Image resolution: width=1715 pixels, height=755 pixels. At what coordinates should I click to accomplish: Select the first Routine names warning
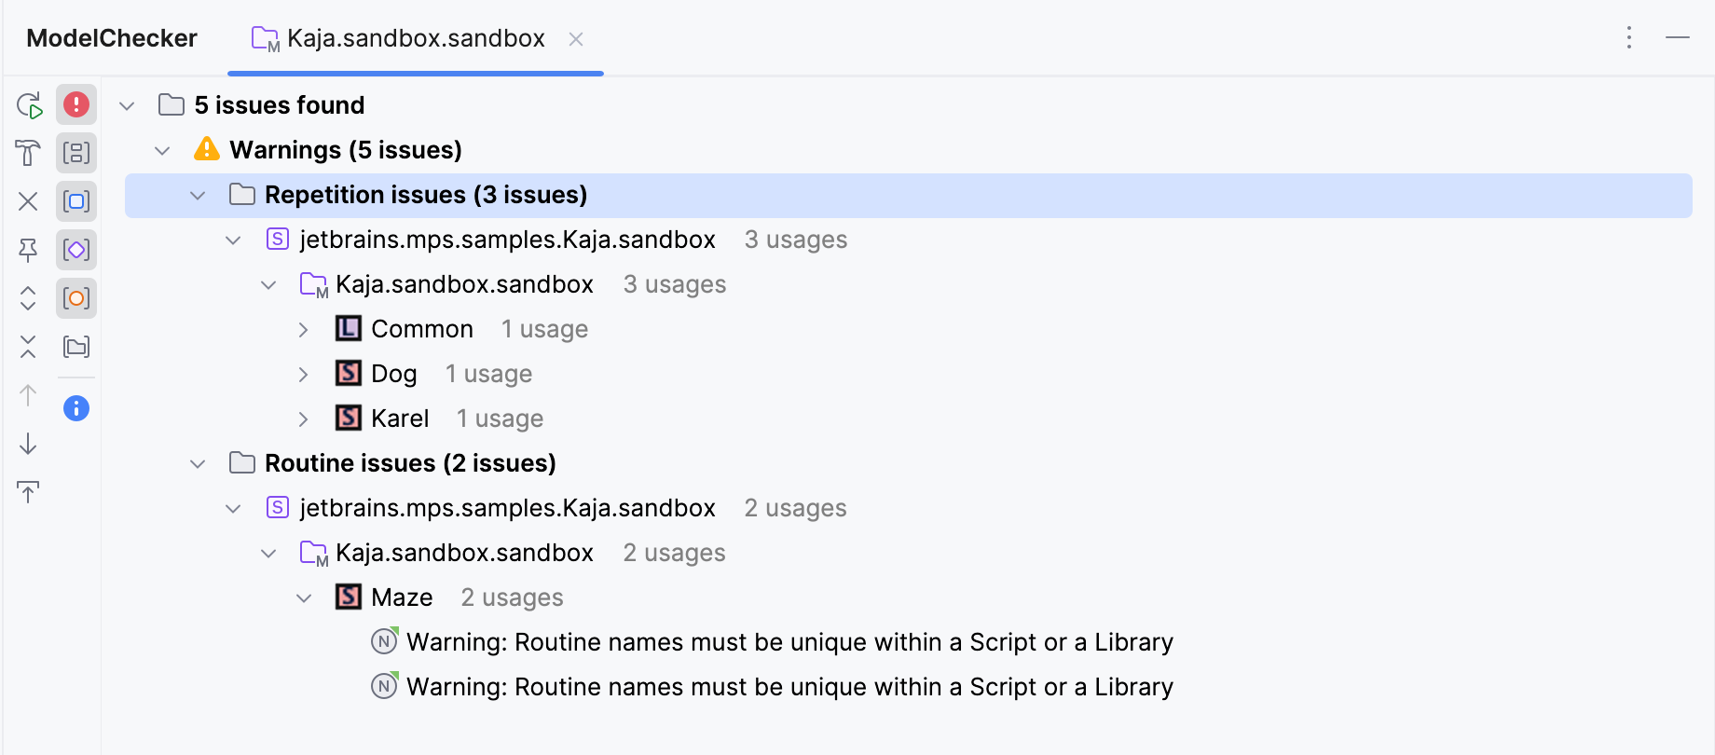click(789, 641)
